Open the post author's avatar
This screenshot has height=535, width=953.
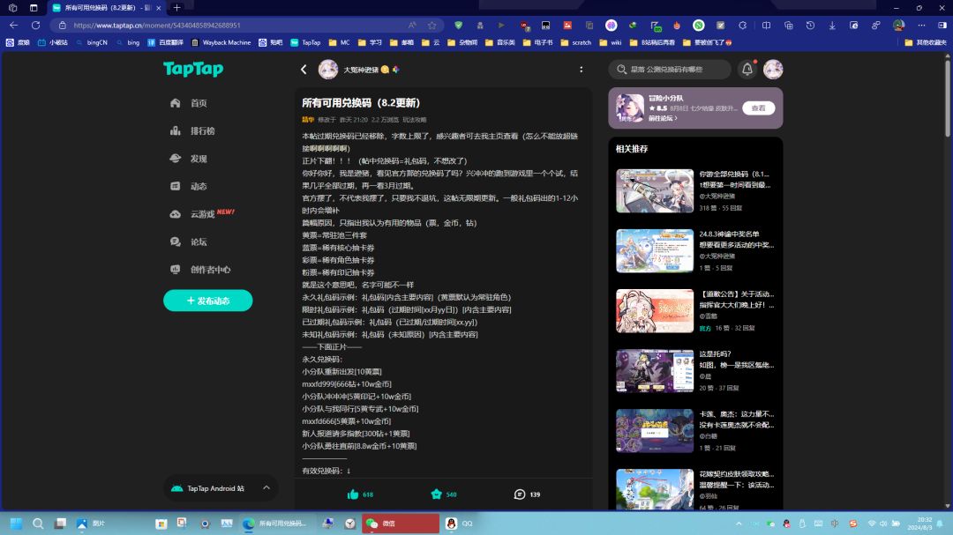tap(328, 70)
